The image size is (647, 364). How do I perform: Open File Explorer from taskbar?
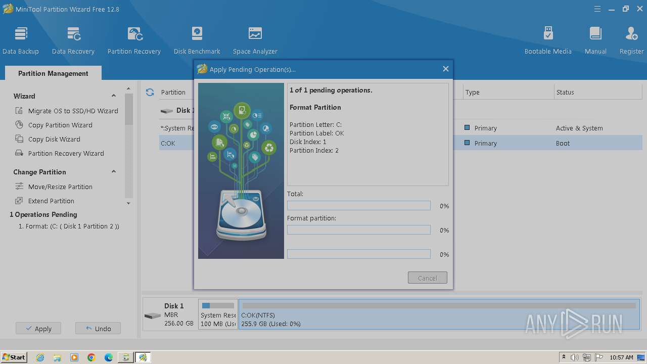click(x=57, y=357)
